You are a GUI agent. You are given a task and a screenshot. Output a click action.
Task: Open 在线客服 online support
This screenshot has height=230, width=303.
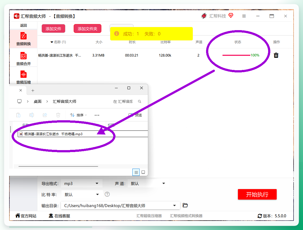59,216
